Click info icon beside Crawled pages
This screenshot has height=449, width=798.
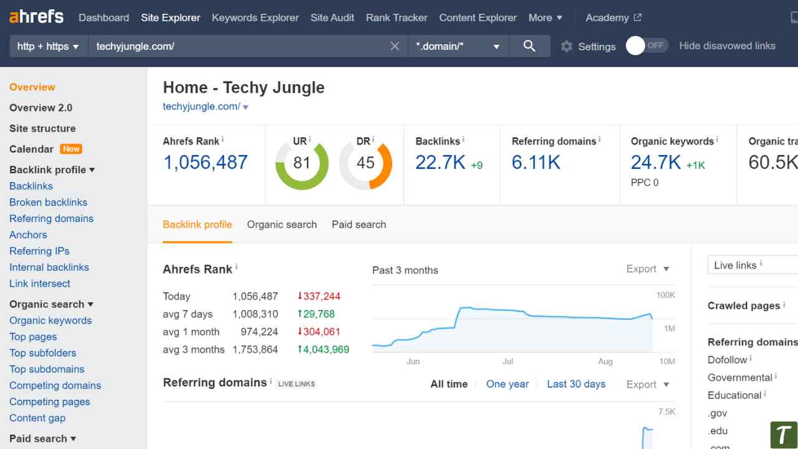tap(784, 304)
